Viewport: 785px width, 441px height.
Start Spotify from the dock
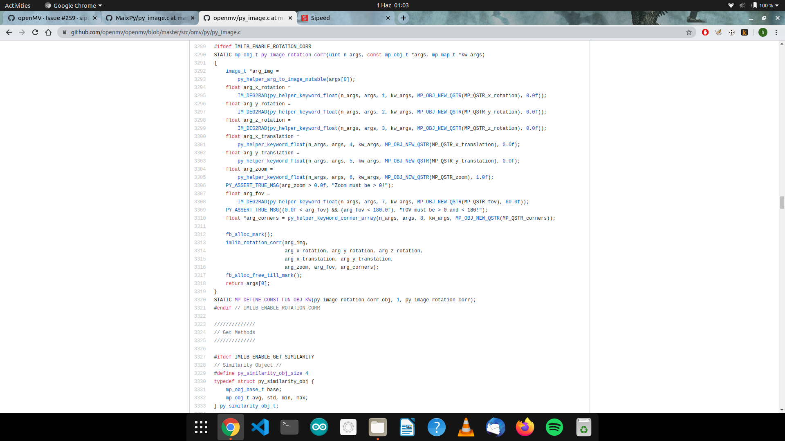(x=554, y=427)
